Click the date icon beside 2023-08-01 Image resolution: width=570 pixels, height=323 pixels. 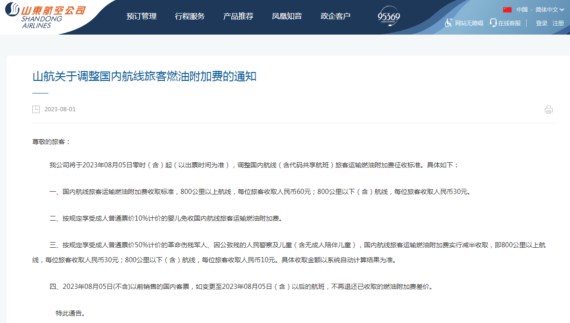(36, 109)
